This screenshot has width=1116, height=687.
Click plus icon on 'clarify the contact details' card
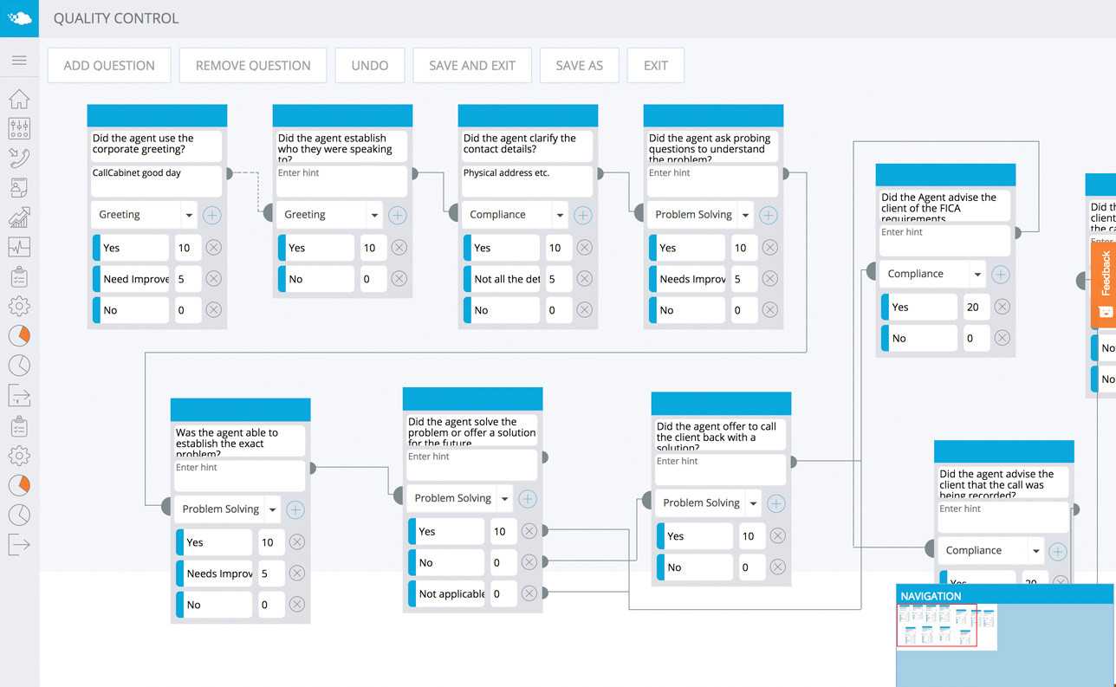583,215
